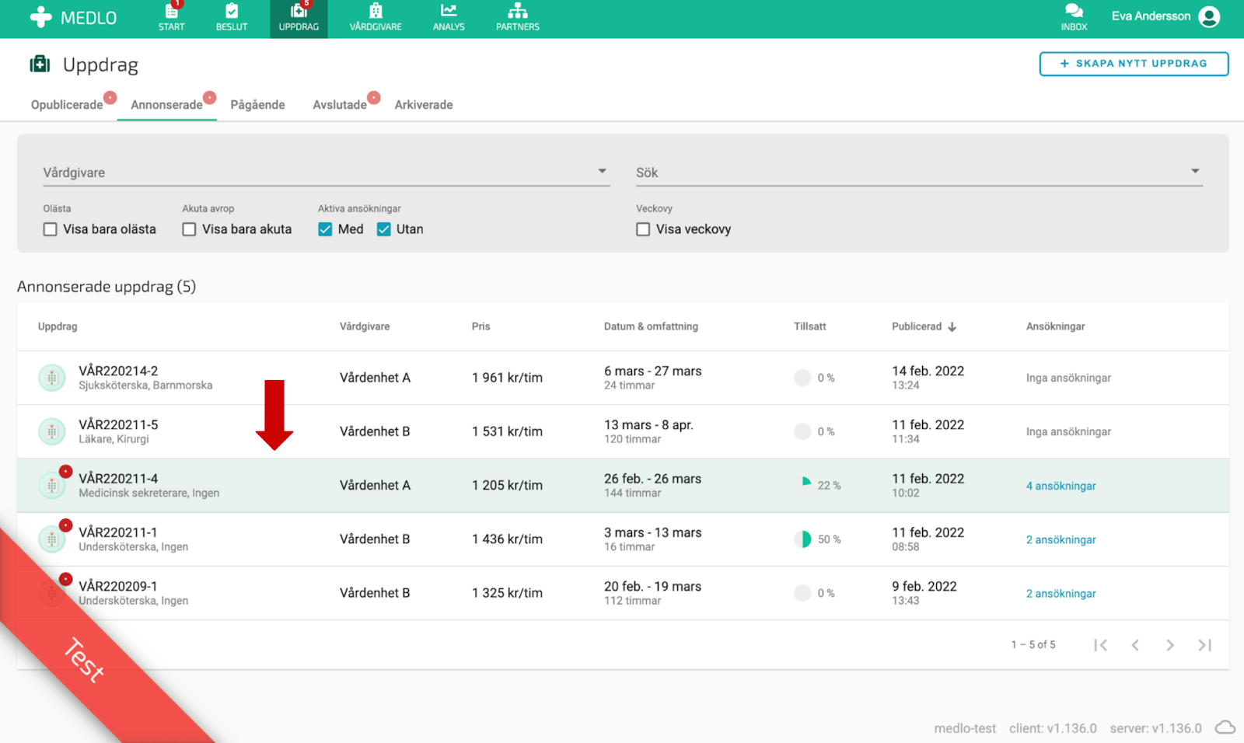
Task: Open the PARTNERS section
Action: pos(518,17)
